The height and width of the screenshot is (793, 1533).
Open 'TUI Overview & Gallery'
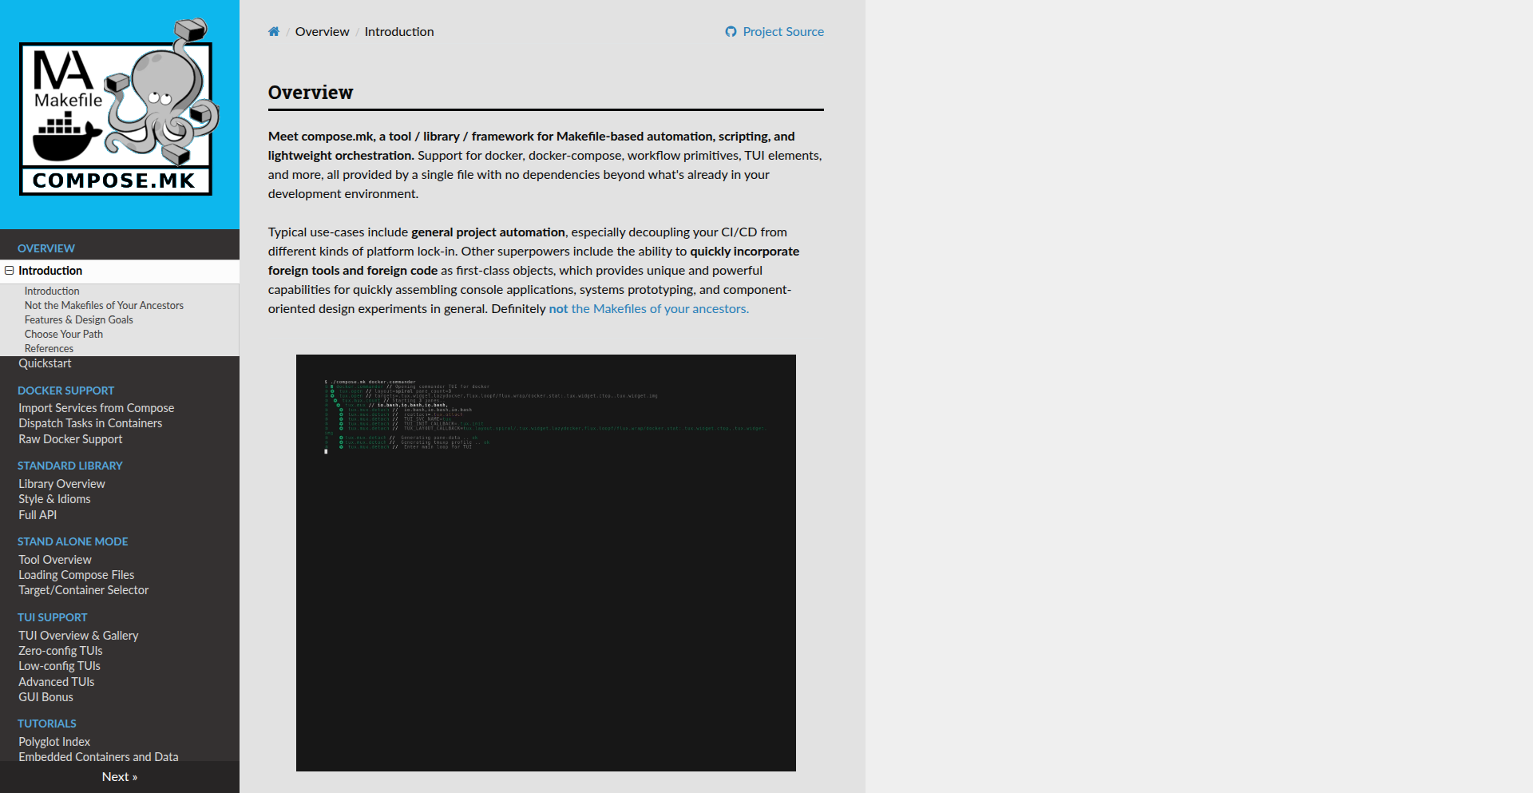(78, 635)
